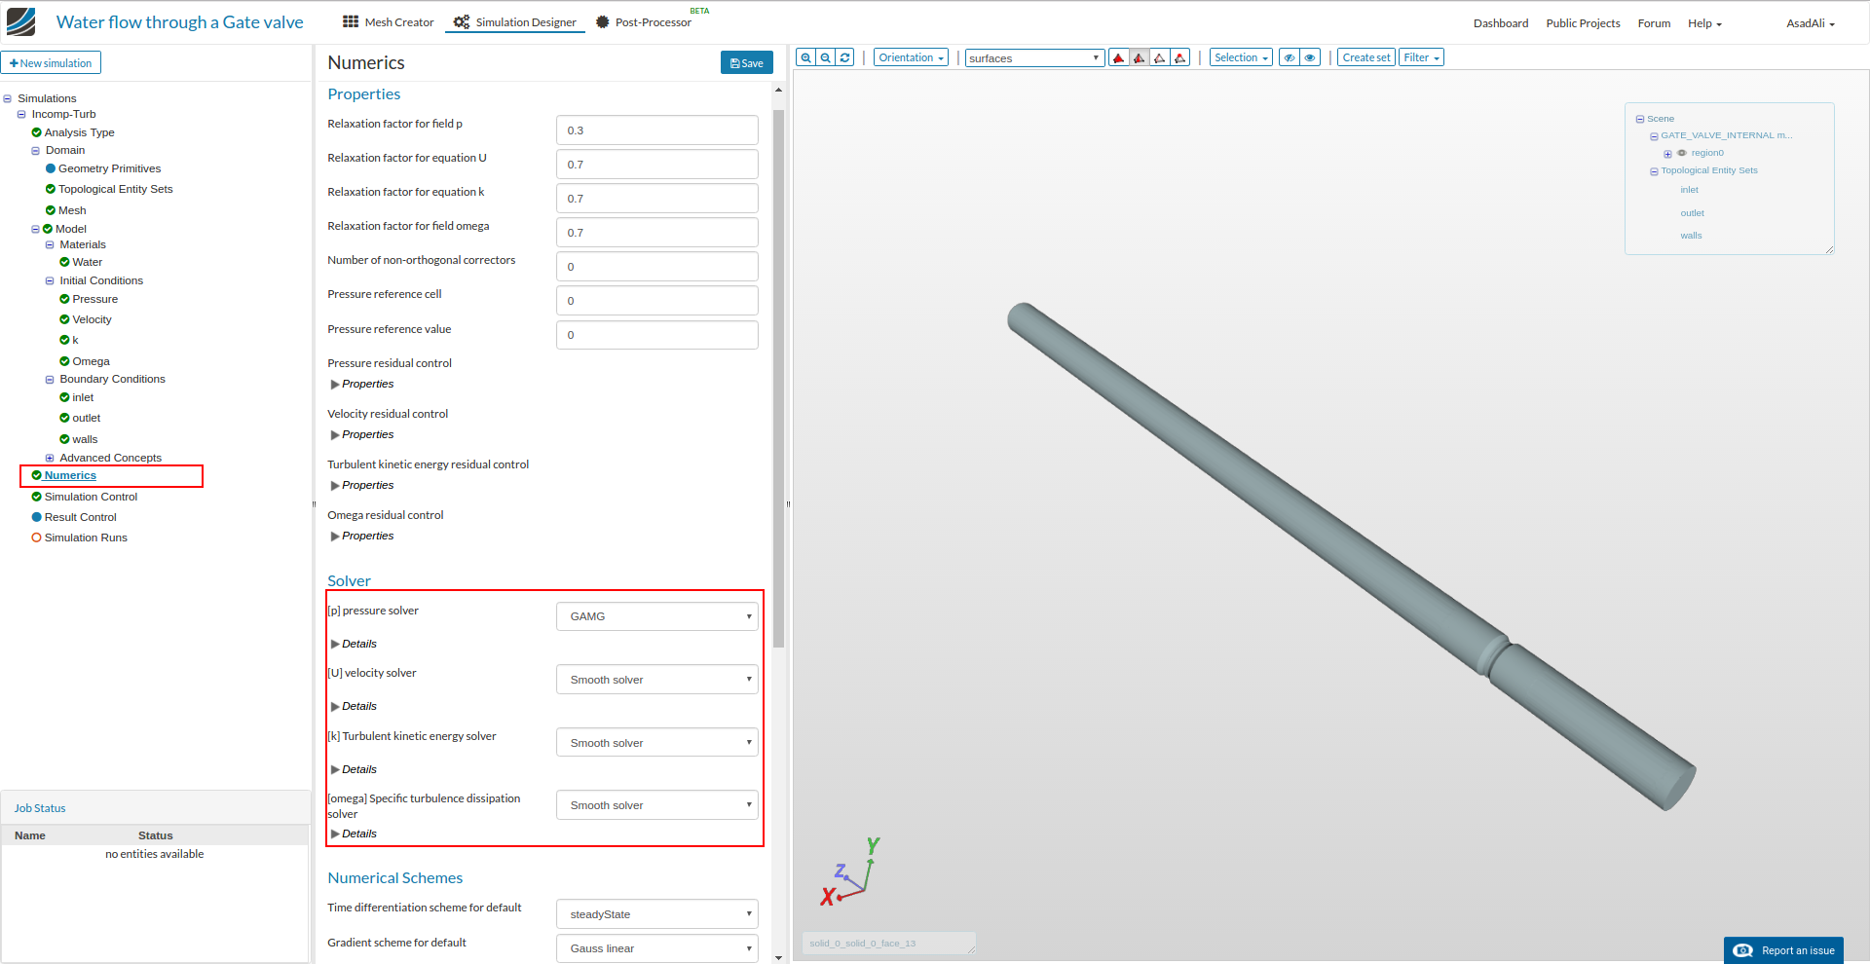Click the Create set button
Image resolution: width=1870 pixels, height=964 pixels.
[x=1366, y=57]
